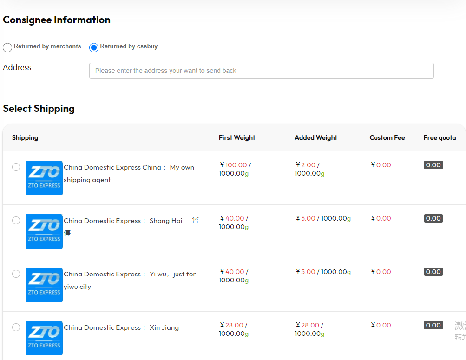Click the ¥0.00 custom fee for My own agent

point(381,165)
